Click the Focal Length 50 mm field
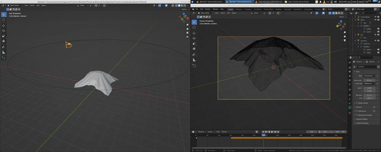This screenshot has width=381, height=152. [369, 80]
